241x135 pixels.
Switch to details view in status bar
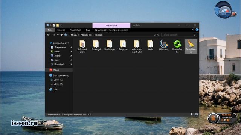[192, 114]
